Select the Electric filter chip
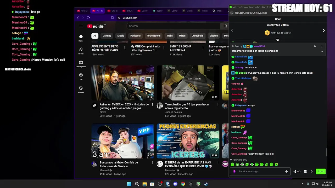 click(x=214, y=36)
